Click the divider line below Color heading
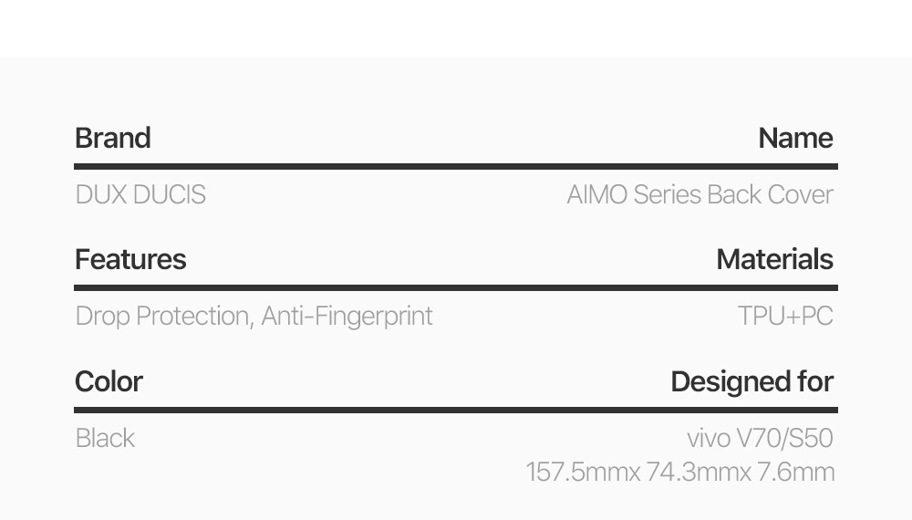The height and width of the screenshot is (520, 912). click(456, 410)
